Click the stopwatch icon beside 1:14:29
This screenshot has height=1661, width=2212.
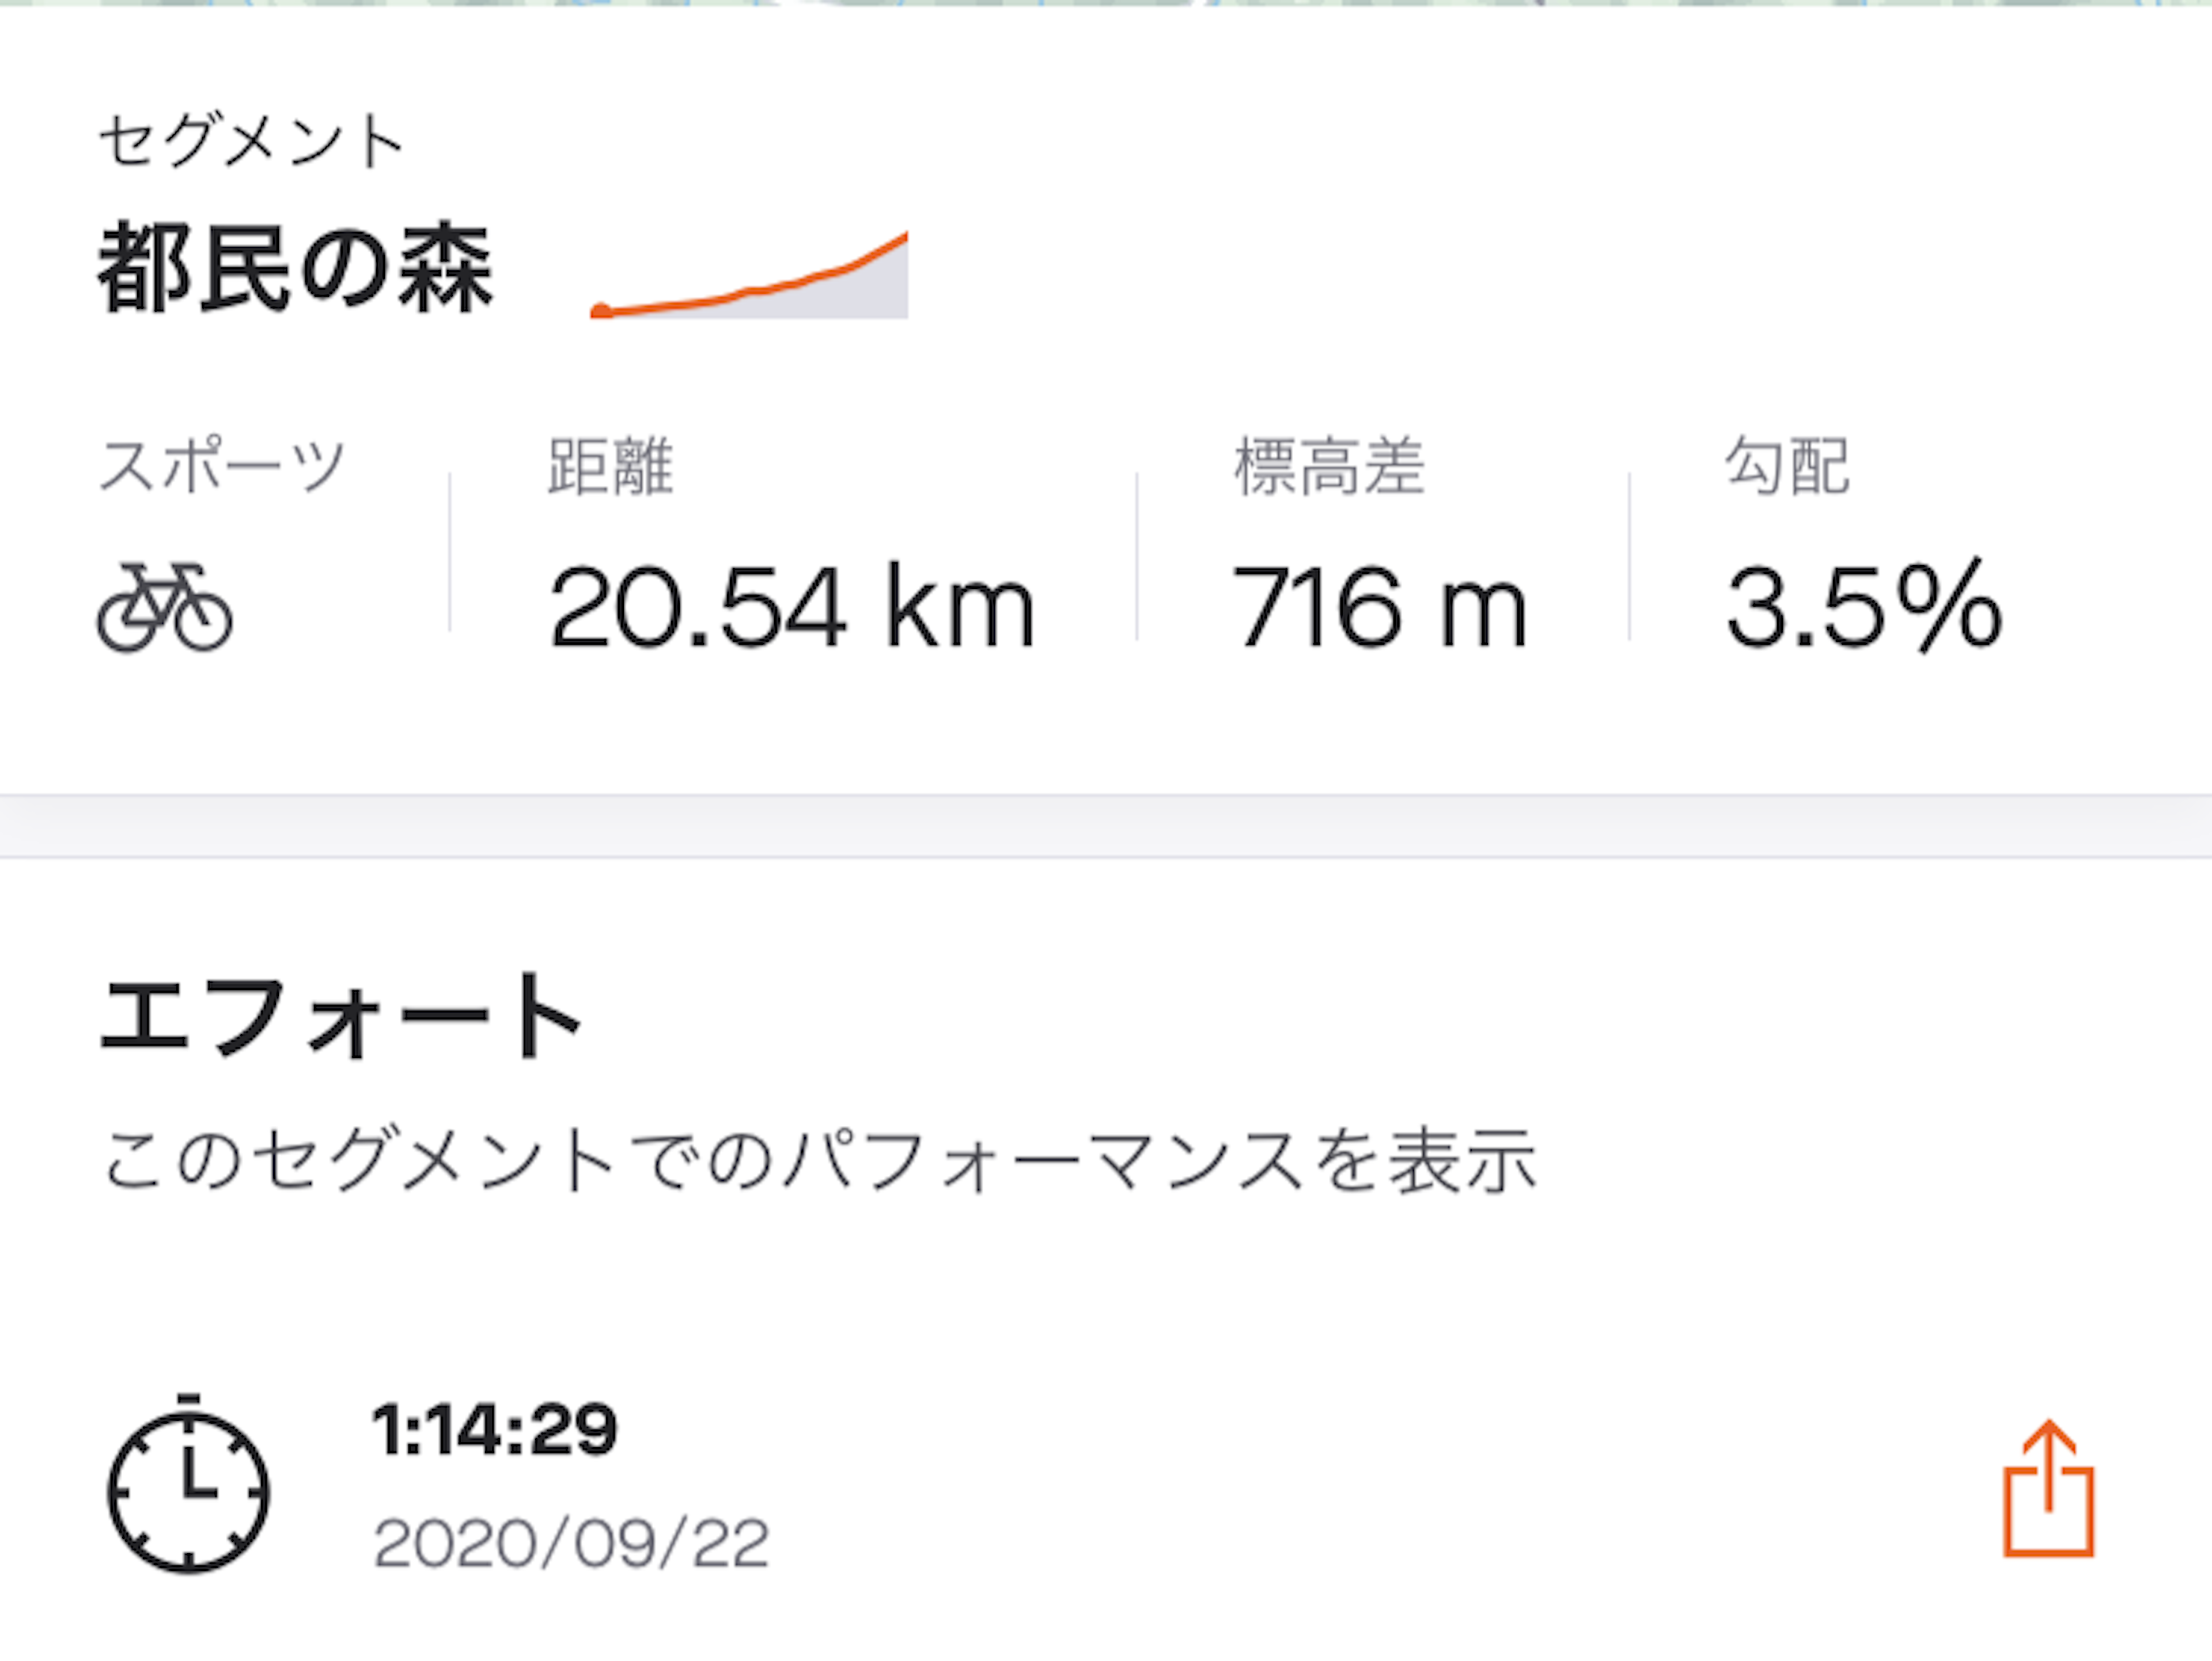188,1484
